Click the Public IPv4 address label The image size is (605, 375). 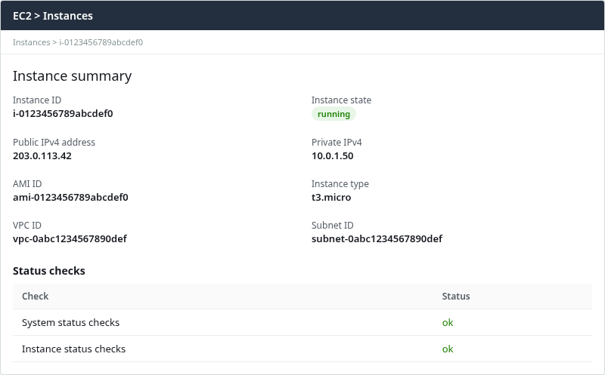coord(54,143)
